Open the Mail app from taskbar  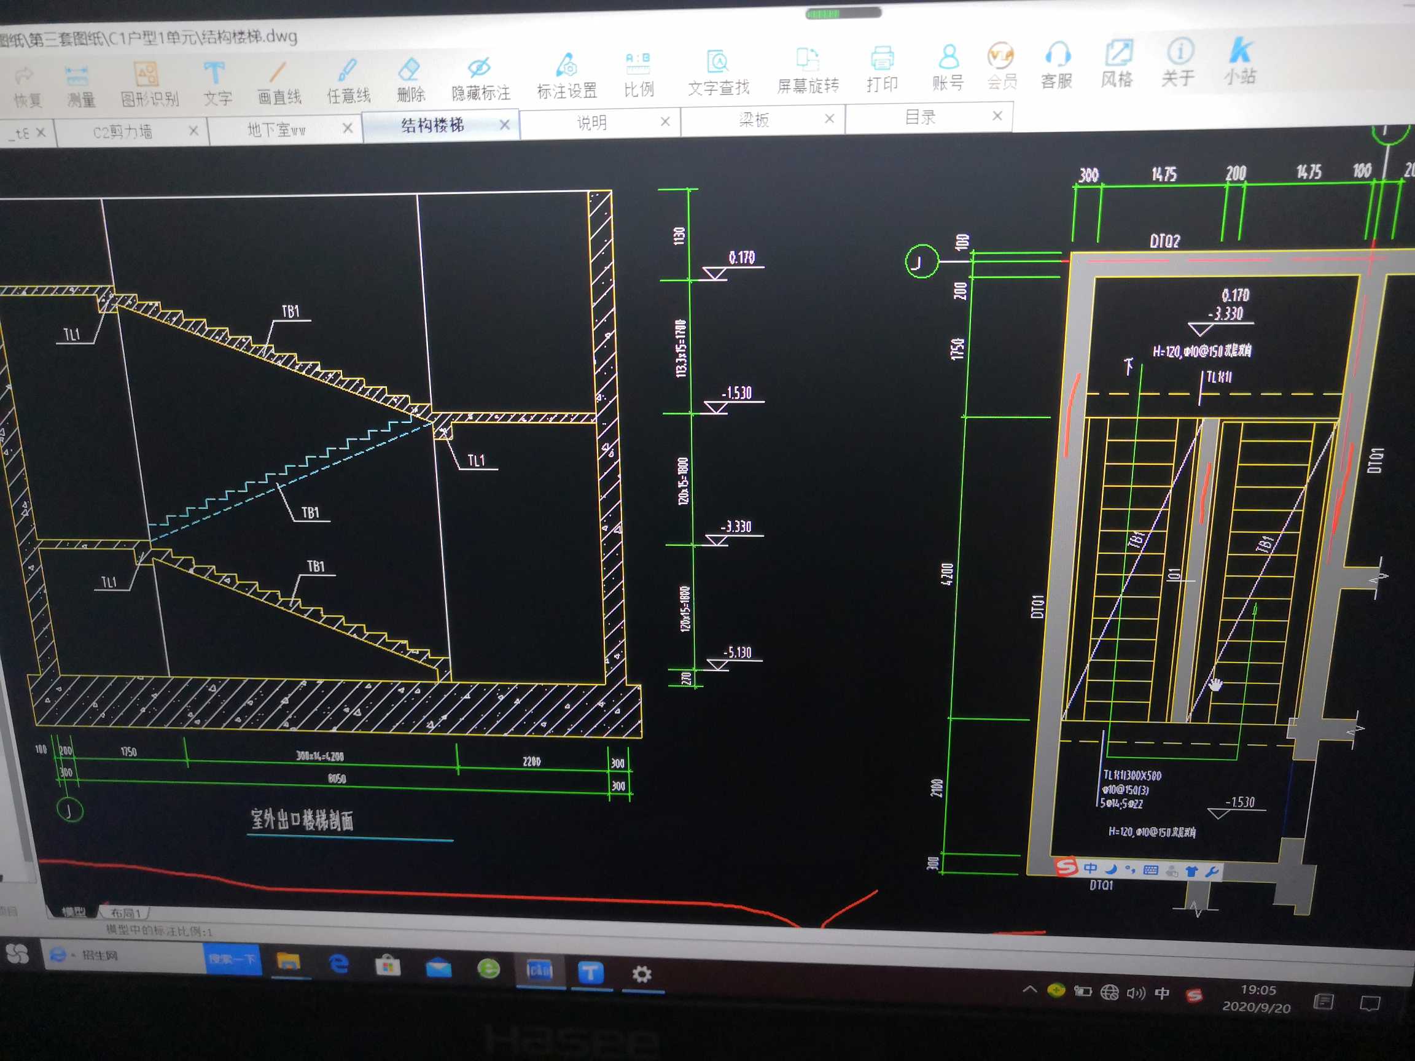[x=438, y=968]
